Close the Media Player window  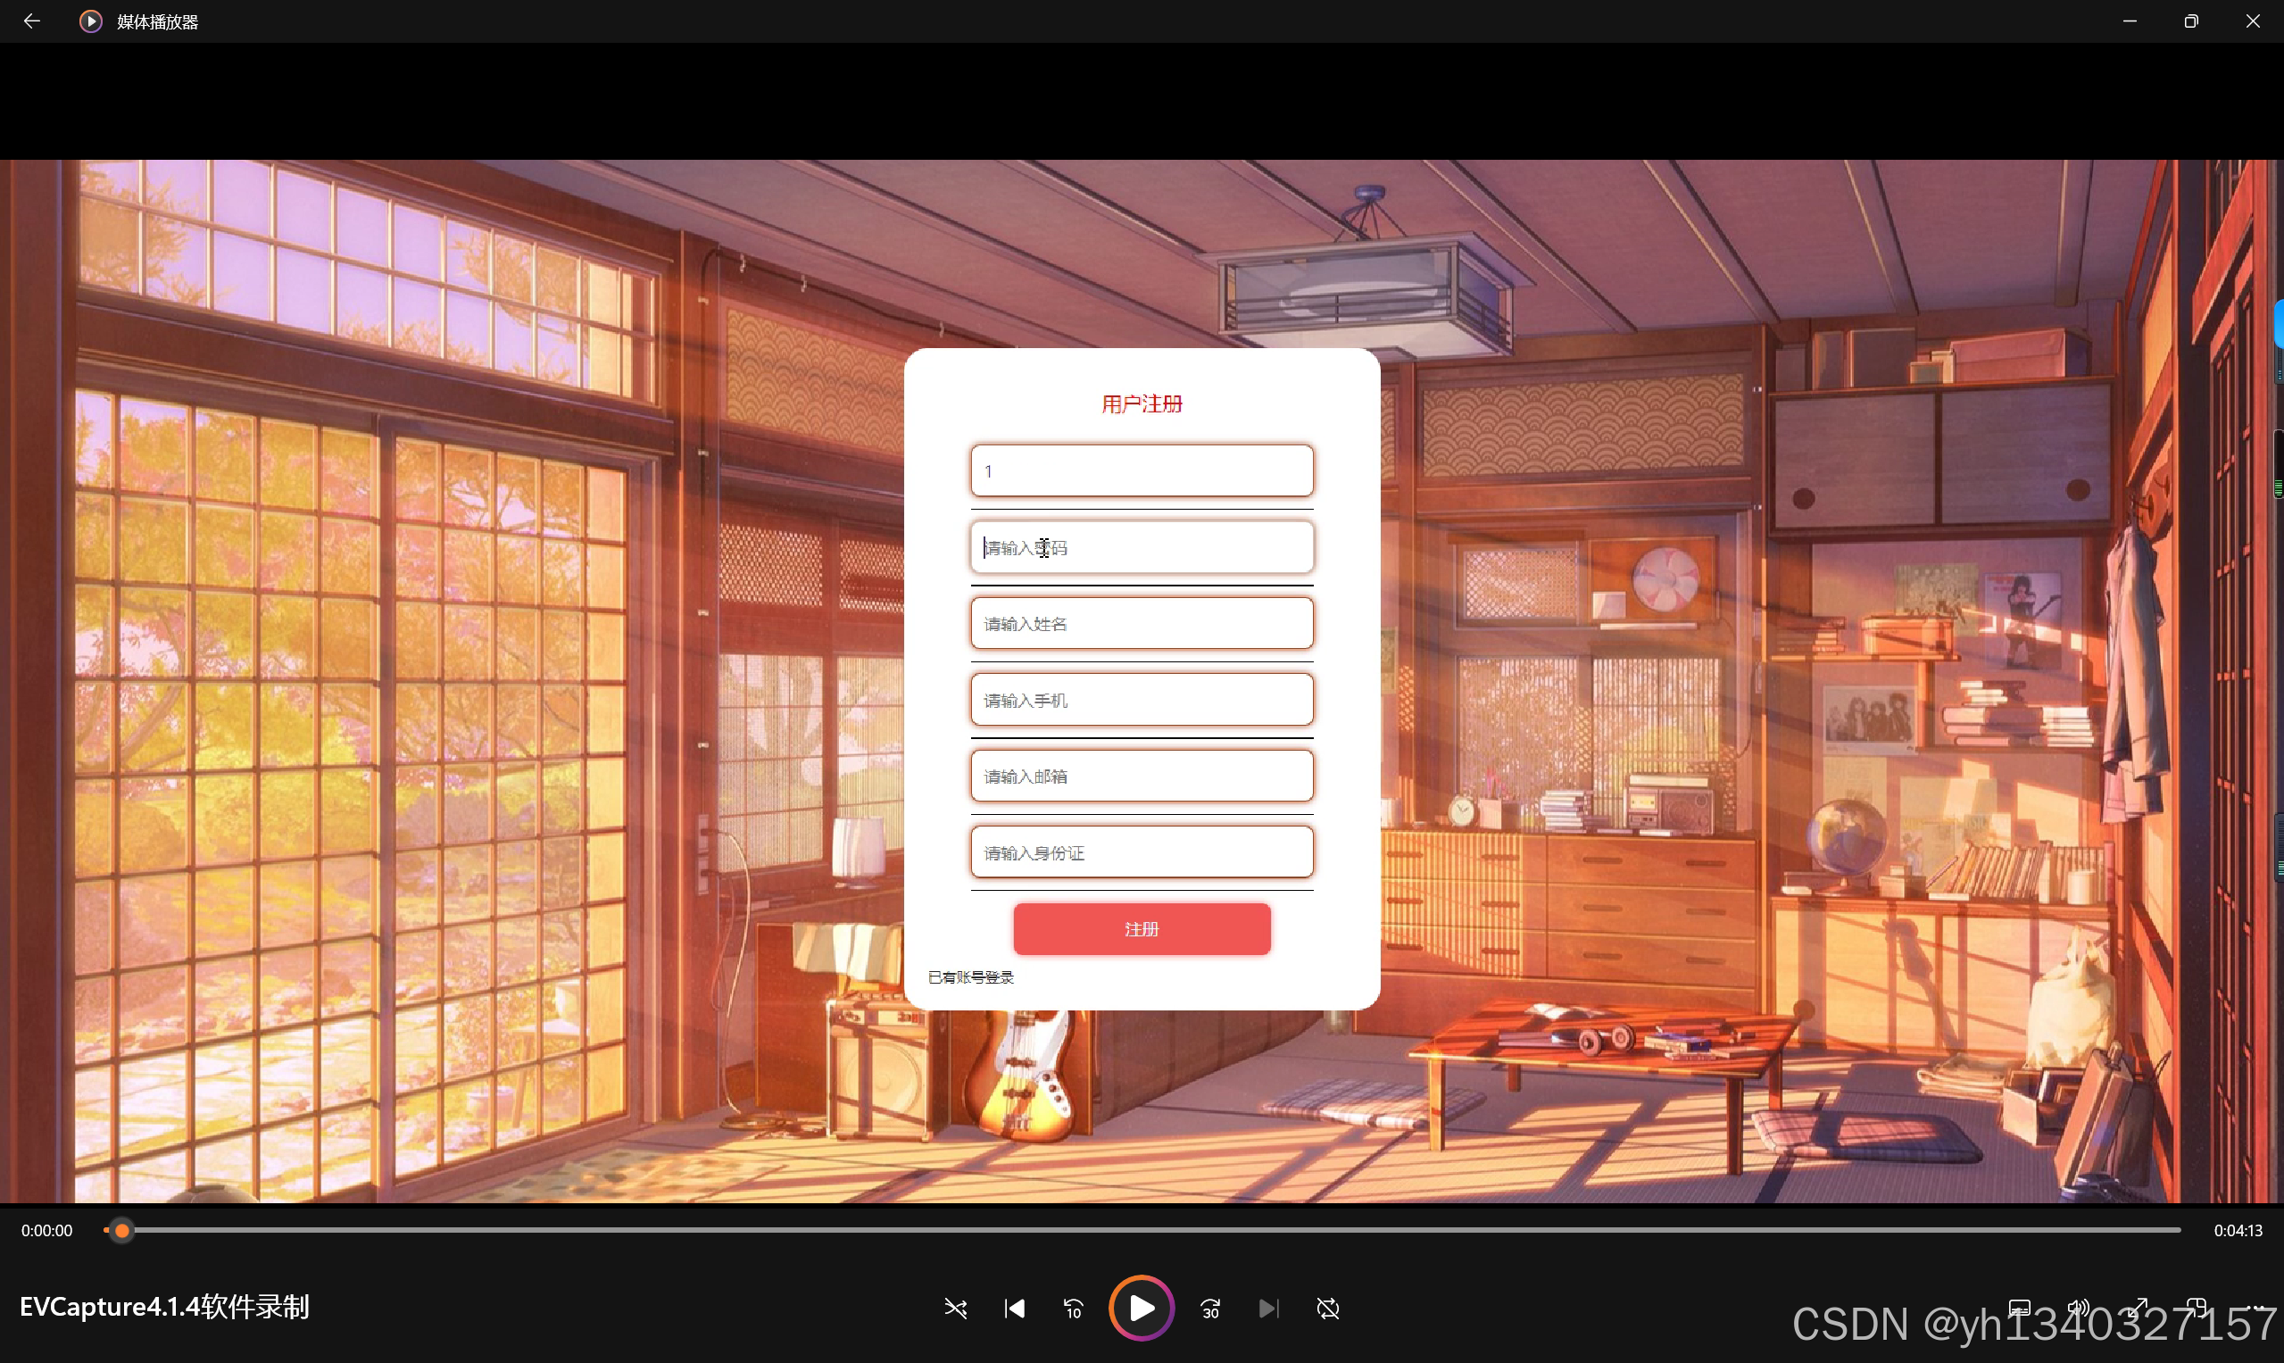pos(2253,21)
